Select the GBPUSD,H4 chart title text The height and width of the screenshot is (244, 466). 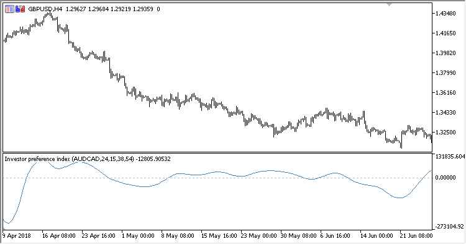[x=45, y=9]
